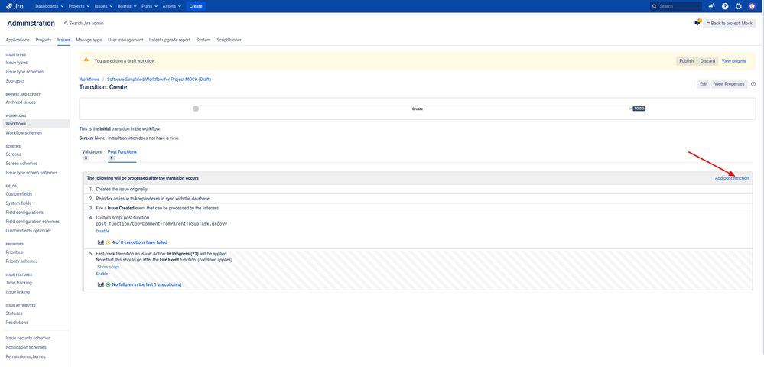Click the Workflows breadcrumb link

(89, 79)
